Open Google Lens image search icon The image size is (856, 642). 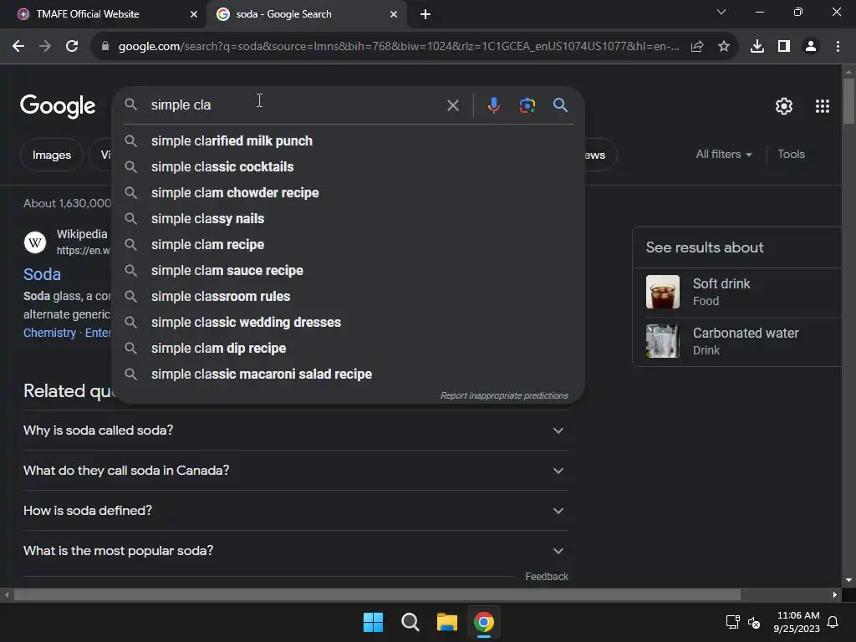tap(527, 104)
